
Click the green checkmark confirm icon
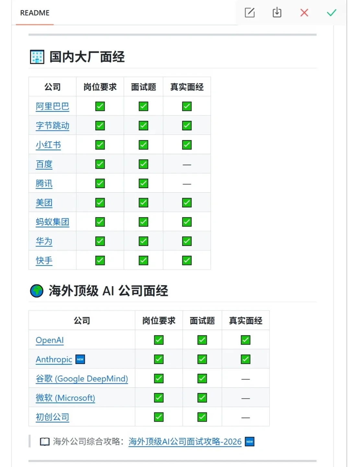point(332,13)
